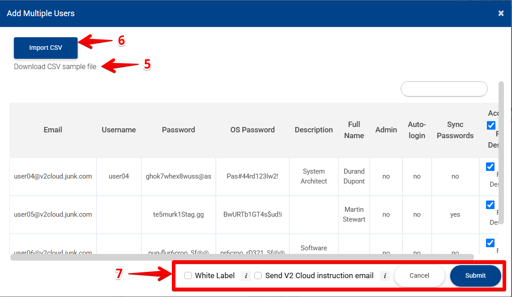The width and height of the screenshot is (512, 297).
Task: Click OS password cell BwURTb1GT4s$ud!i
Action: click(x=252, y=214)
